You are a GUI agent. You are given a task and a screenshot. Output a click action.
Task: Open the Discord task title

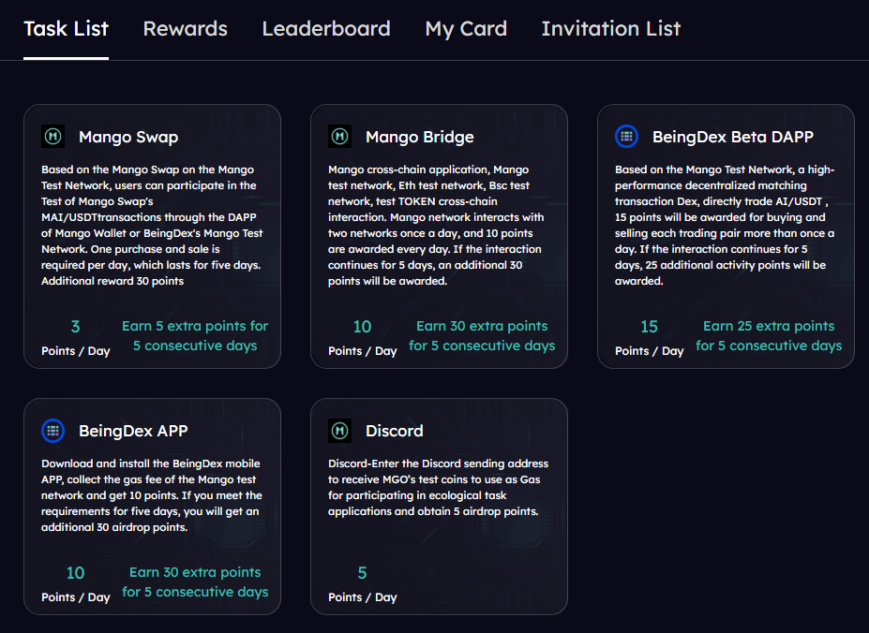click(x=394, y=431)
